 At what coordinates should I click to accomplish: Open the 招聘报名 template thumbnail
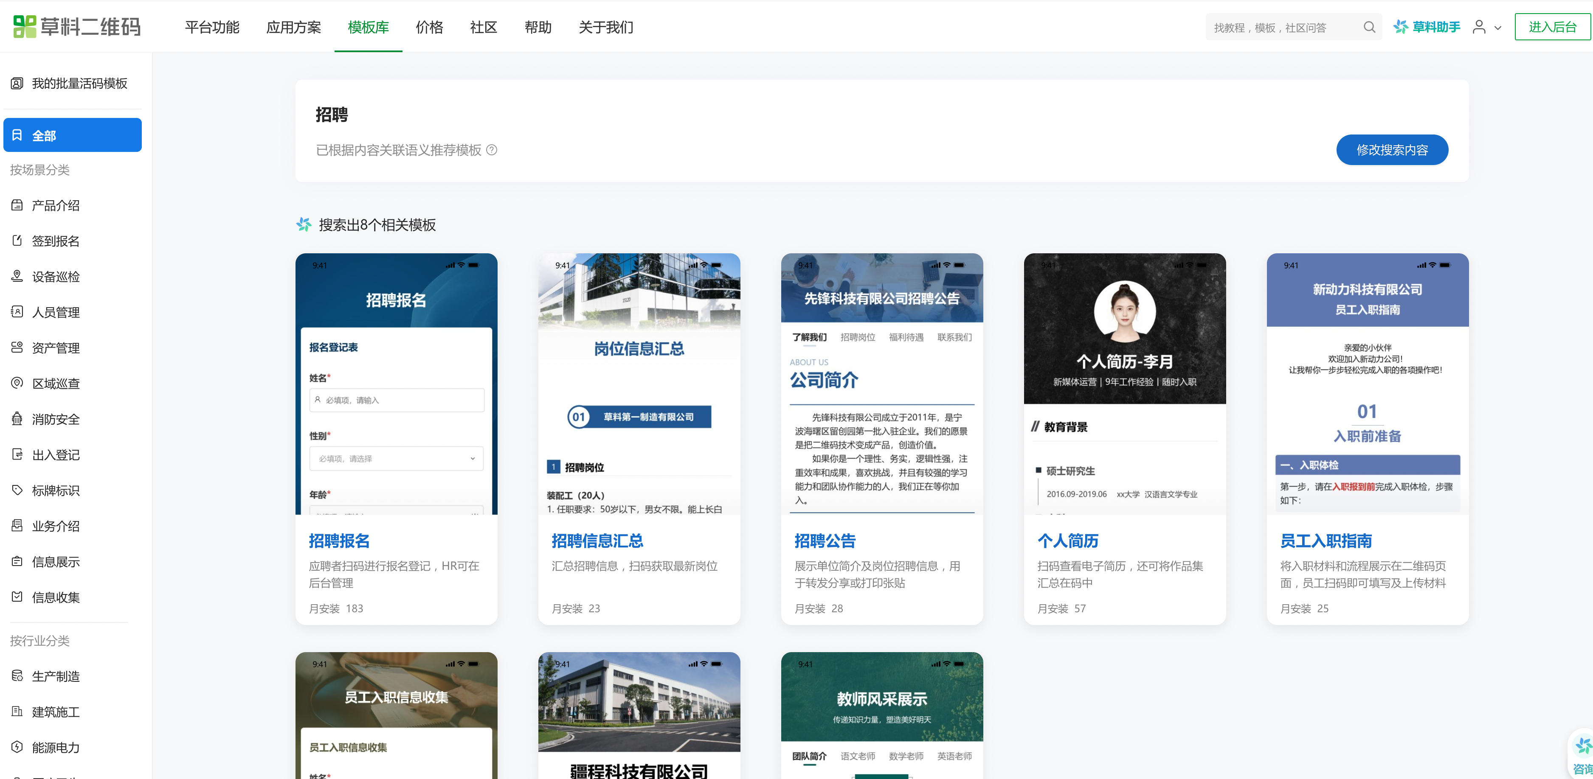click(397, 384)
